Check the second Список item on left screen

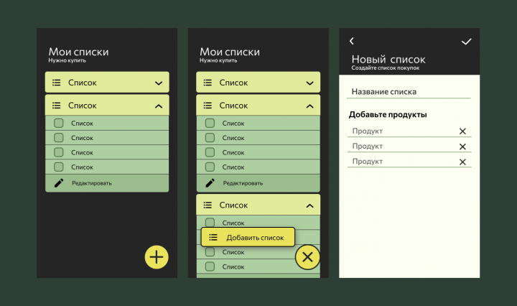(x=59, y=137)
